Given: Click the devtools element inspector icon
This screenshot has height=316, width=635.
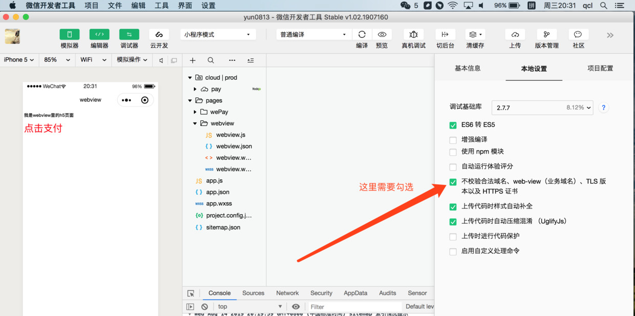Looking at the screenshot, I should (x=190, y=293).
